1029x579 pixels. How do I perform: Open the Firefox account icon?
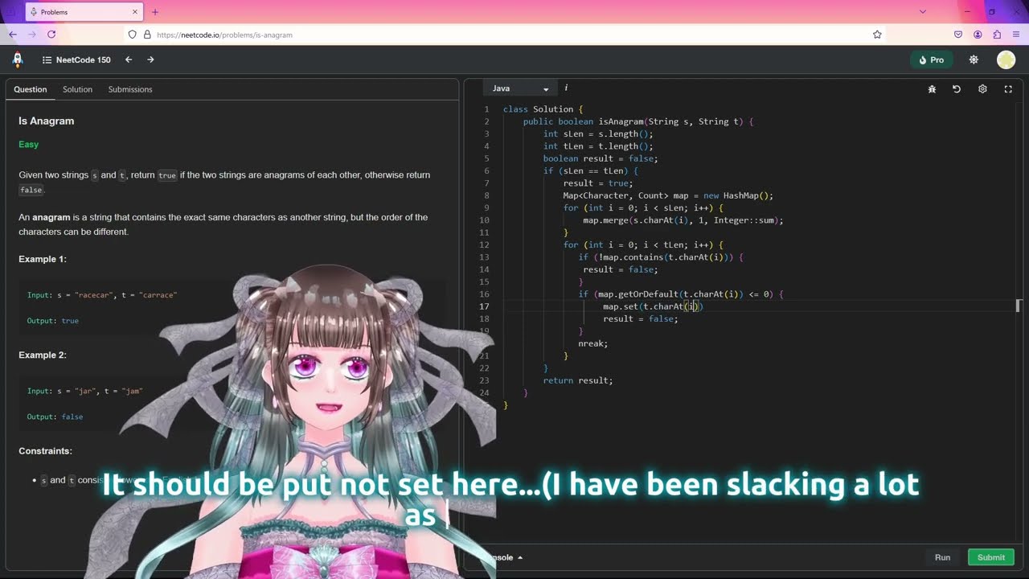tap(978, 35)
